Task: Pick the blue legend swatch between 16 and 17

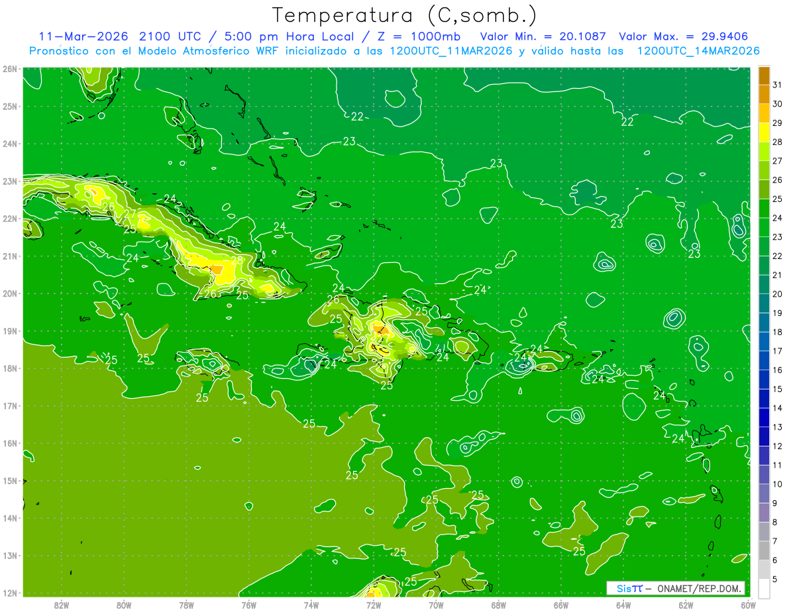Action: (764, 360)
